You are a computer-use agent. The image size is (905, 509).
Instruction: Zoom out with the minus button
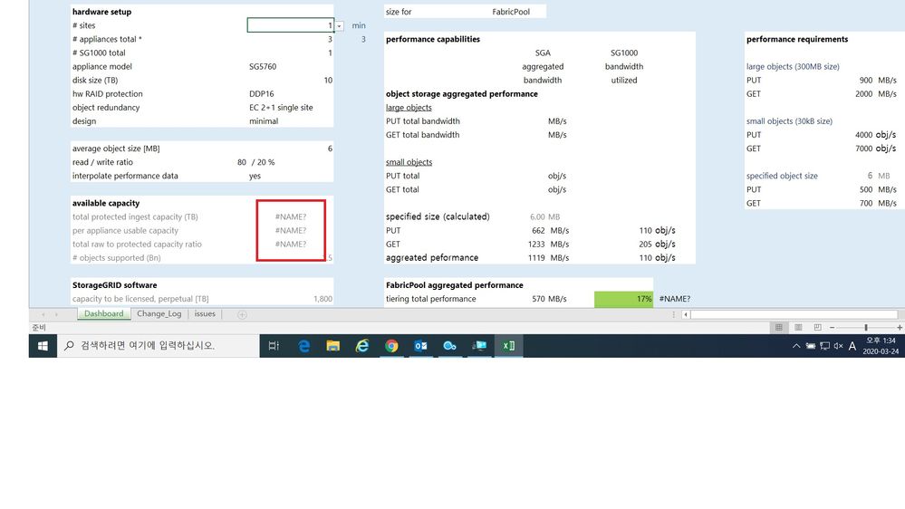click(832, 327)
